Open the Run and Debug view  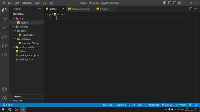point(4,37)
